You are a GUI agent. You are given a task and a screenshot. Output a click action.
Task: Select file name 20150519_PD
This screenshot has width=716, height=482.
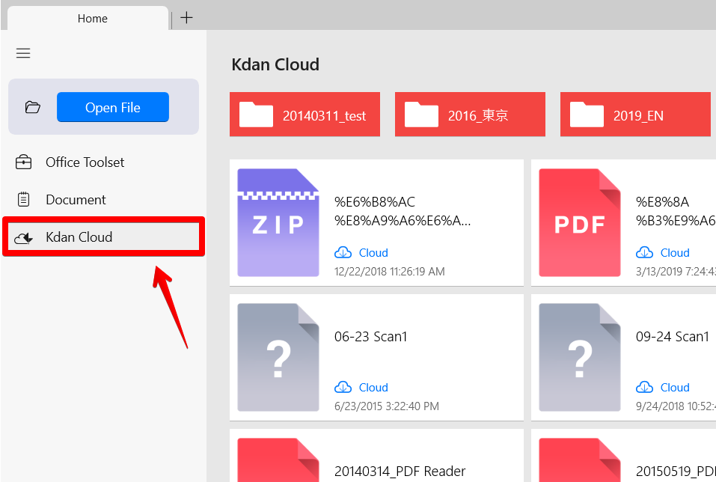tap(676, 471)
